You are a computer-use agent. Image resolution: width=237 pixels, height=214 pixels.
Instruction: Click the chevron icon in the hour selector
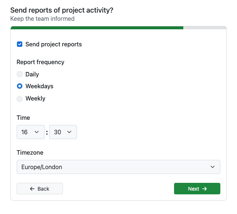click(x=37, y=132)
